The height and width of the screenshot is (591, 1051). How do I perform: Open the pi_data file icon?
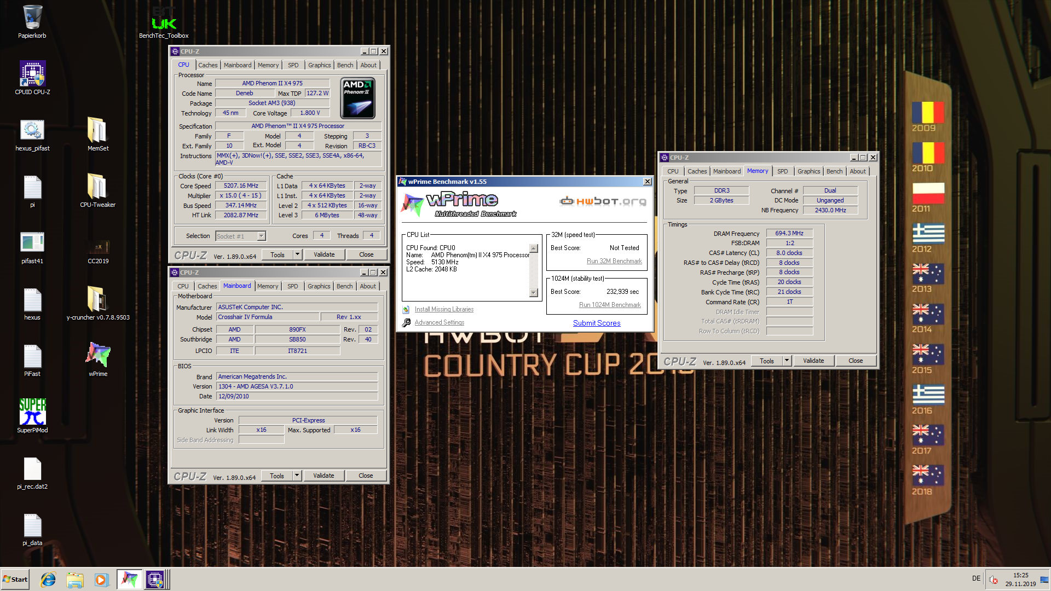click(x=32, y=530)
